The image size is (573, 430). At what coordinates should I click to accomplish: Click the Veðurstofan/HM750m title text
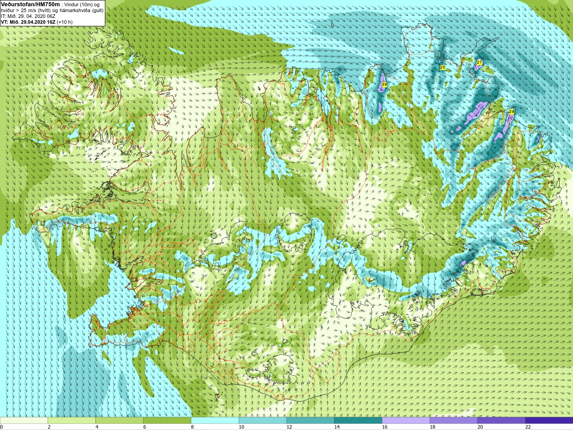30,4
